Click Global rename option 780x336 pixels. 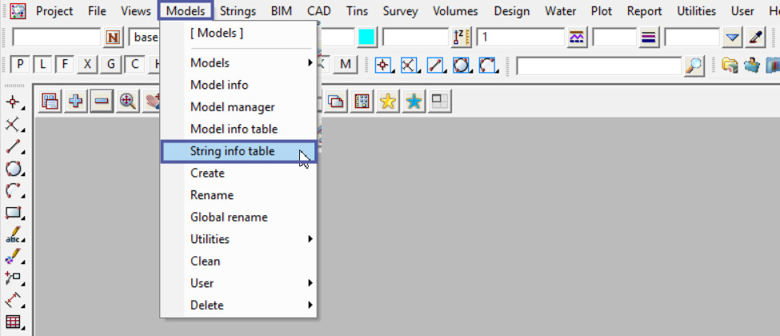[x=229, y=217]
